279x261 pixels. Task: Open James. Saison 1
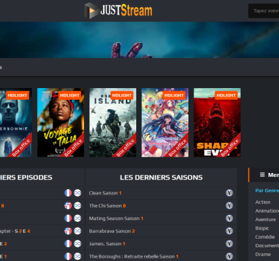click(107, 243)
